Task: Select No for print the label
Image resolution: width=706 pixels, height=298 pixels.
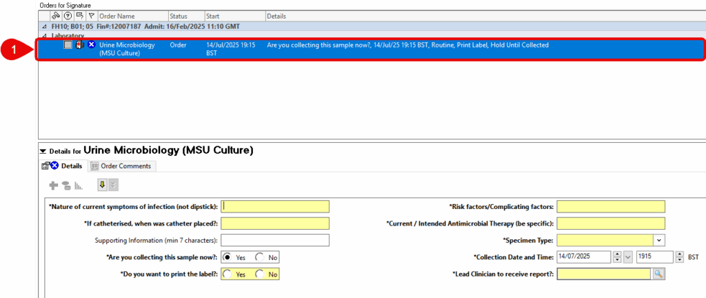Action: pyautogui.click(x=259, y=274)
